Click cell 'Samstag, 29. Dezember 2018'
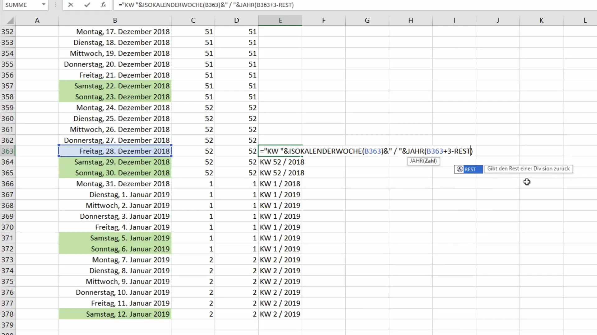This screenshot has width=597, height=335. 115,162
